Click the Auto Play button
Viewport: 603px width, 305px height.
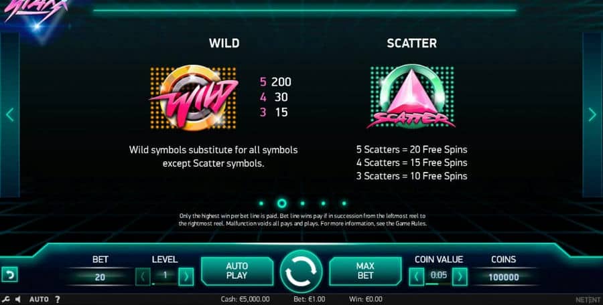coord(237,271)
